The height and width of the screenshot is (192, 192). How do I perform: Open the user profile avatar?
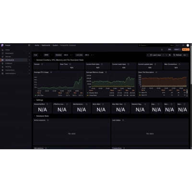pos(188,45)
